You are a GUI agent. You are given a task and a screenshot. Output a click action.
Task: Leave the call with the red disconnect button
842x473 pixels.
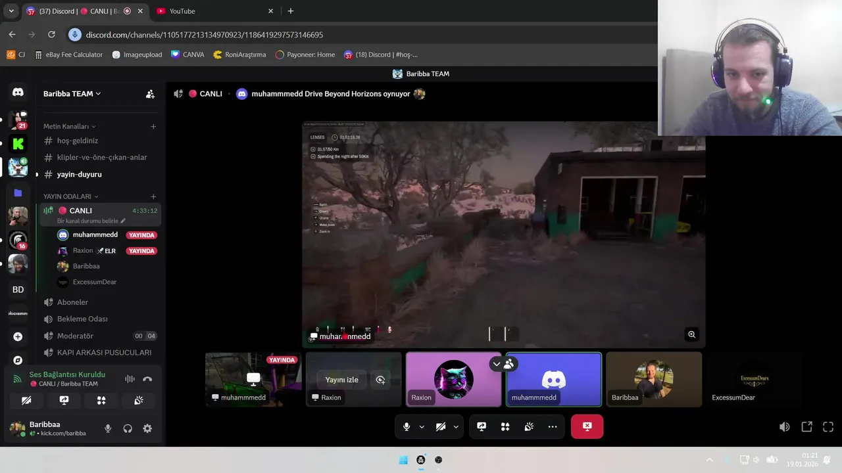tap(587, 427)
